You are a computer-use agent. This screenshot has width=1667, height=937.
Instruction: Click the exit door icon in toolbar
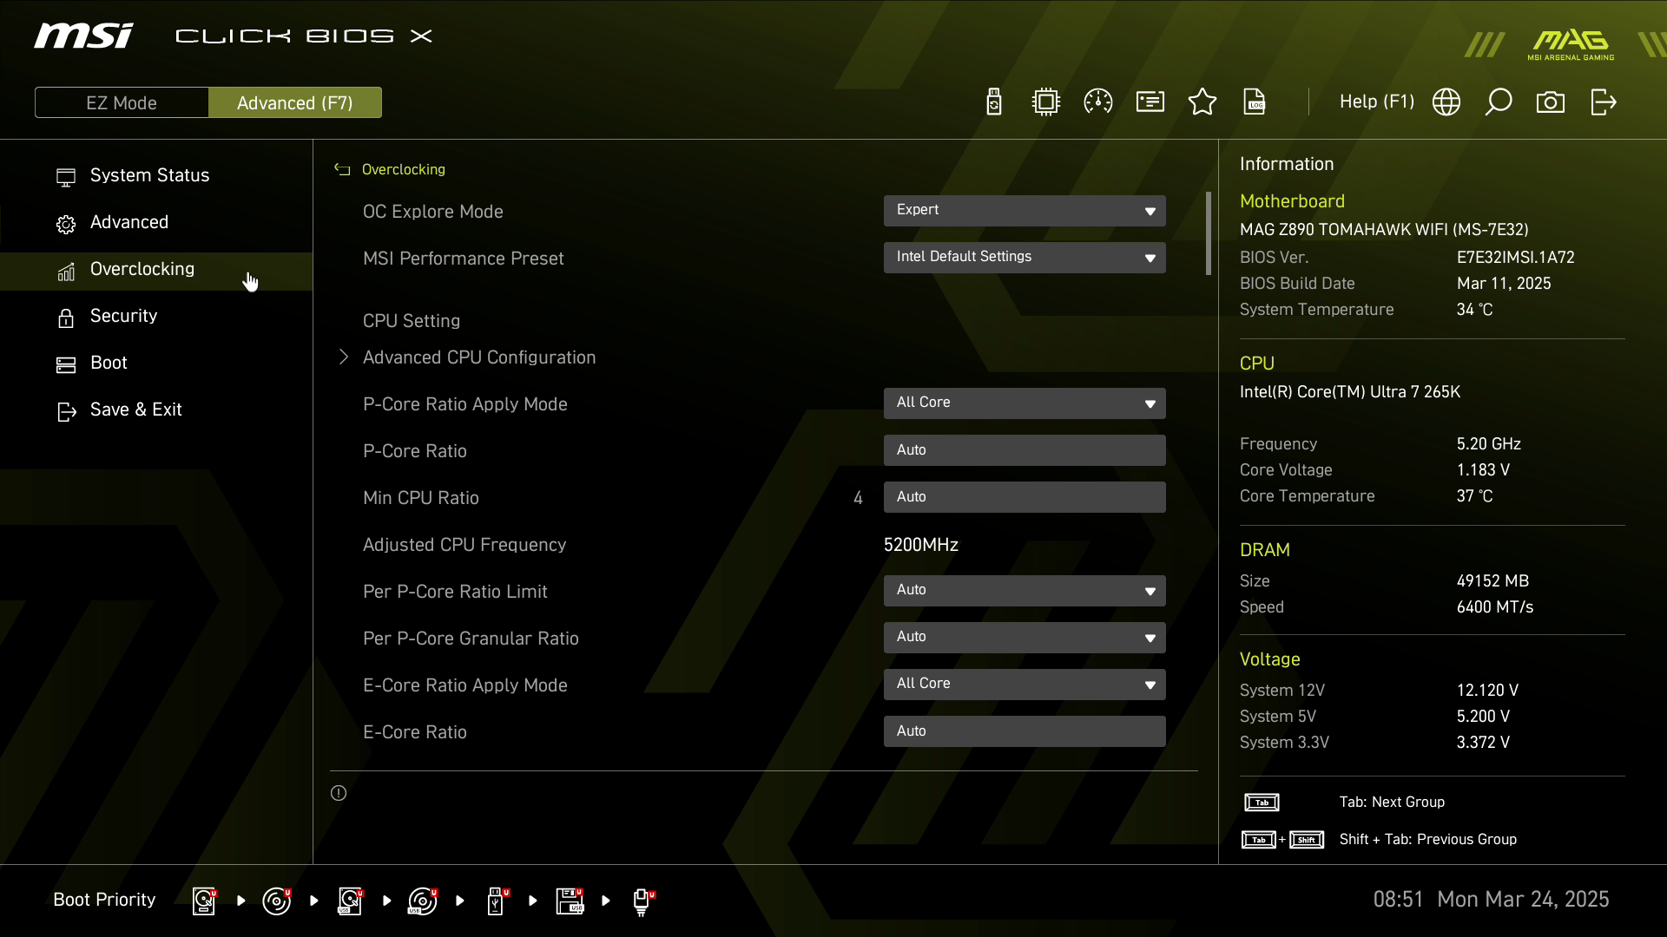(x=1603, y=102)
